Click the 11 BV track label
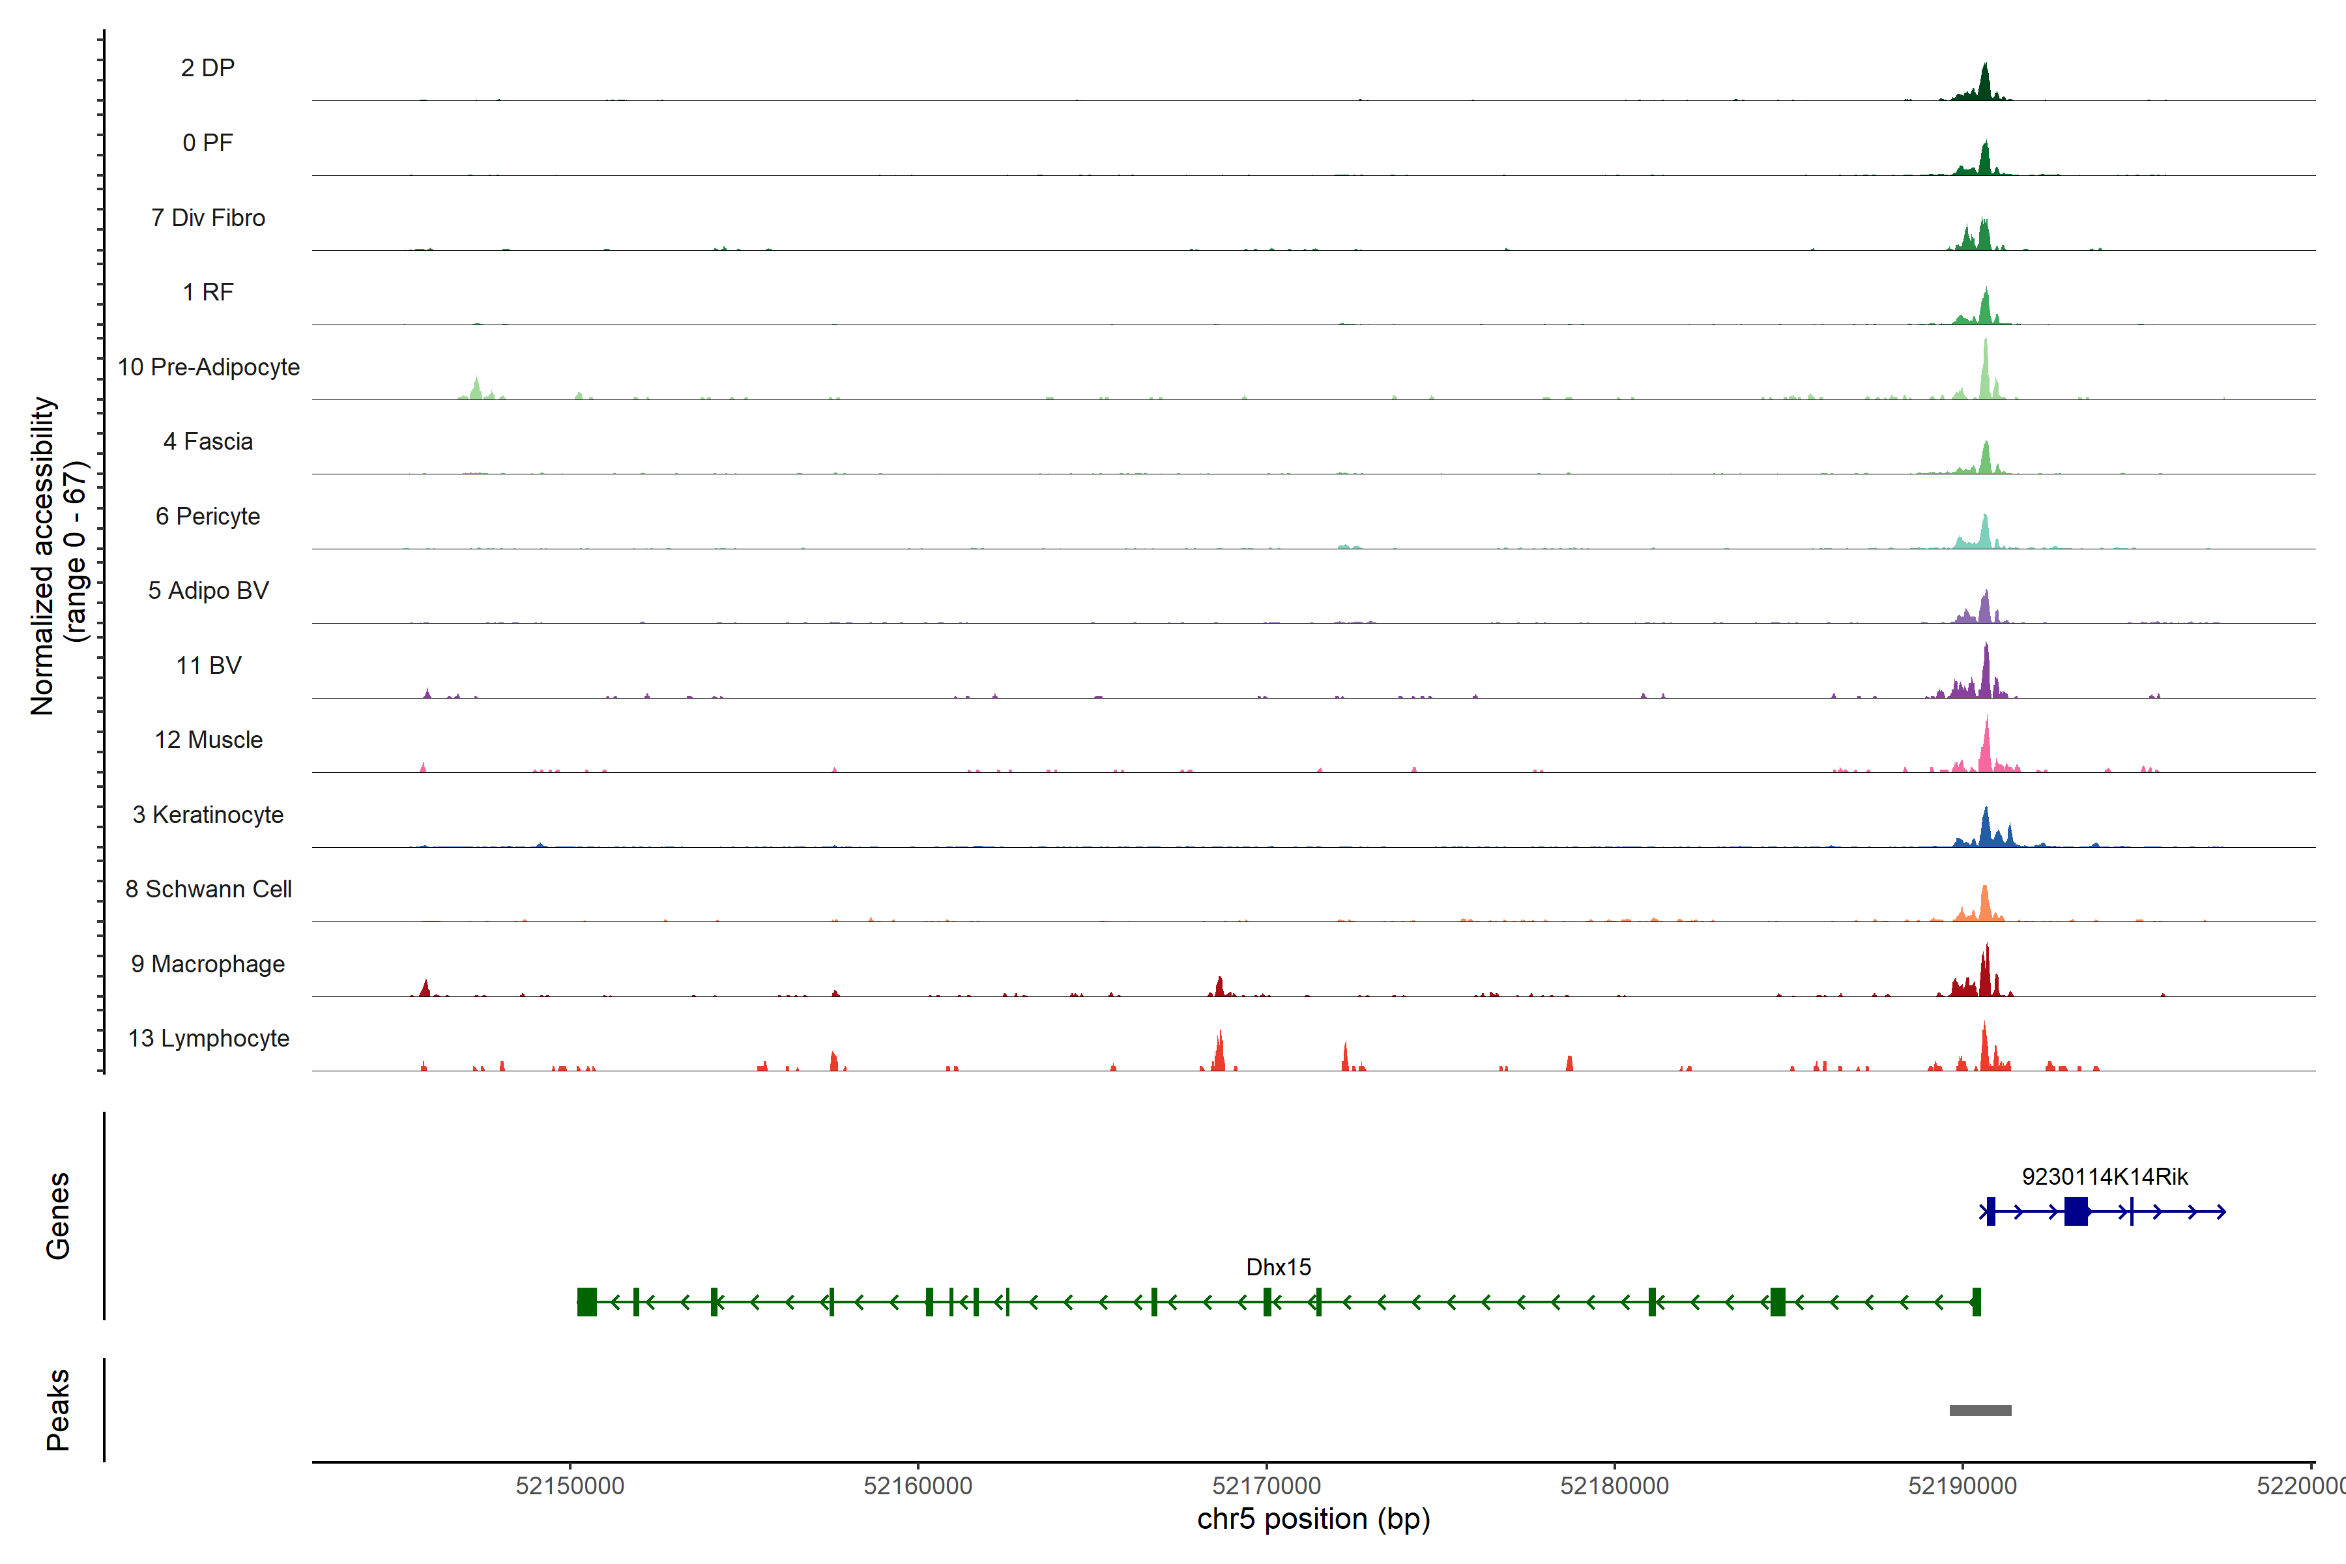This screenshot has height=1564, width=2346. [x=209, y=665]
